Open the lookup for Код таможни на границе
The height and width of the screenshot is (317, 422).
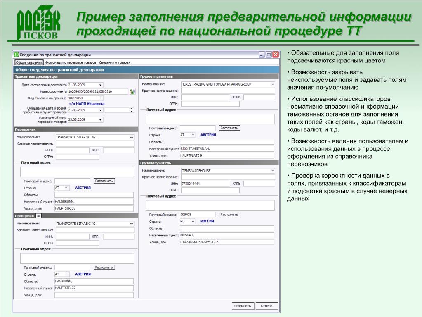(x=100, y=98)
